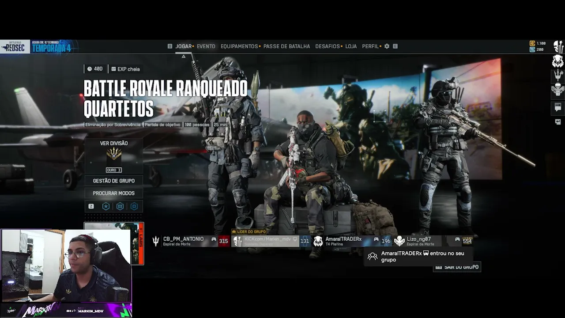
Task: Select AmaralTRADERx player card
Action: [x=352, y=241]
